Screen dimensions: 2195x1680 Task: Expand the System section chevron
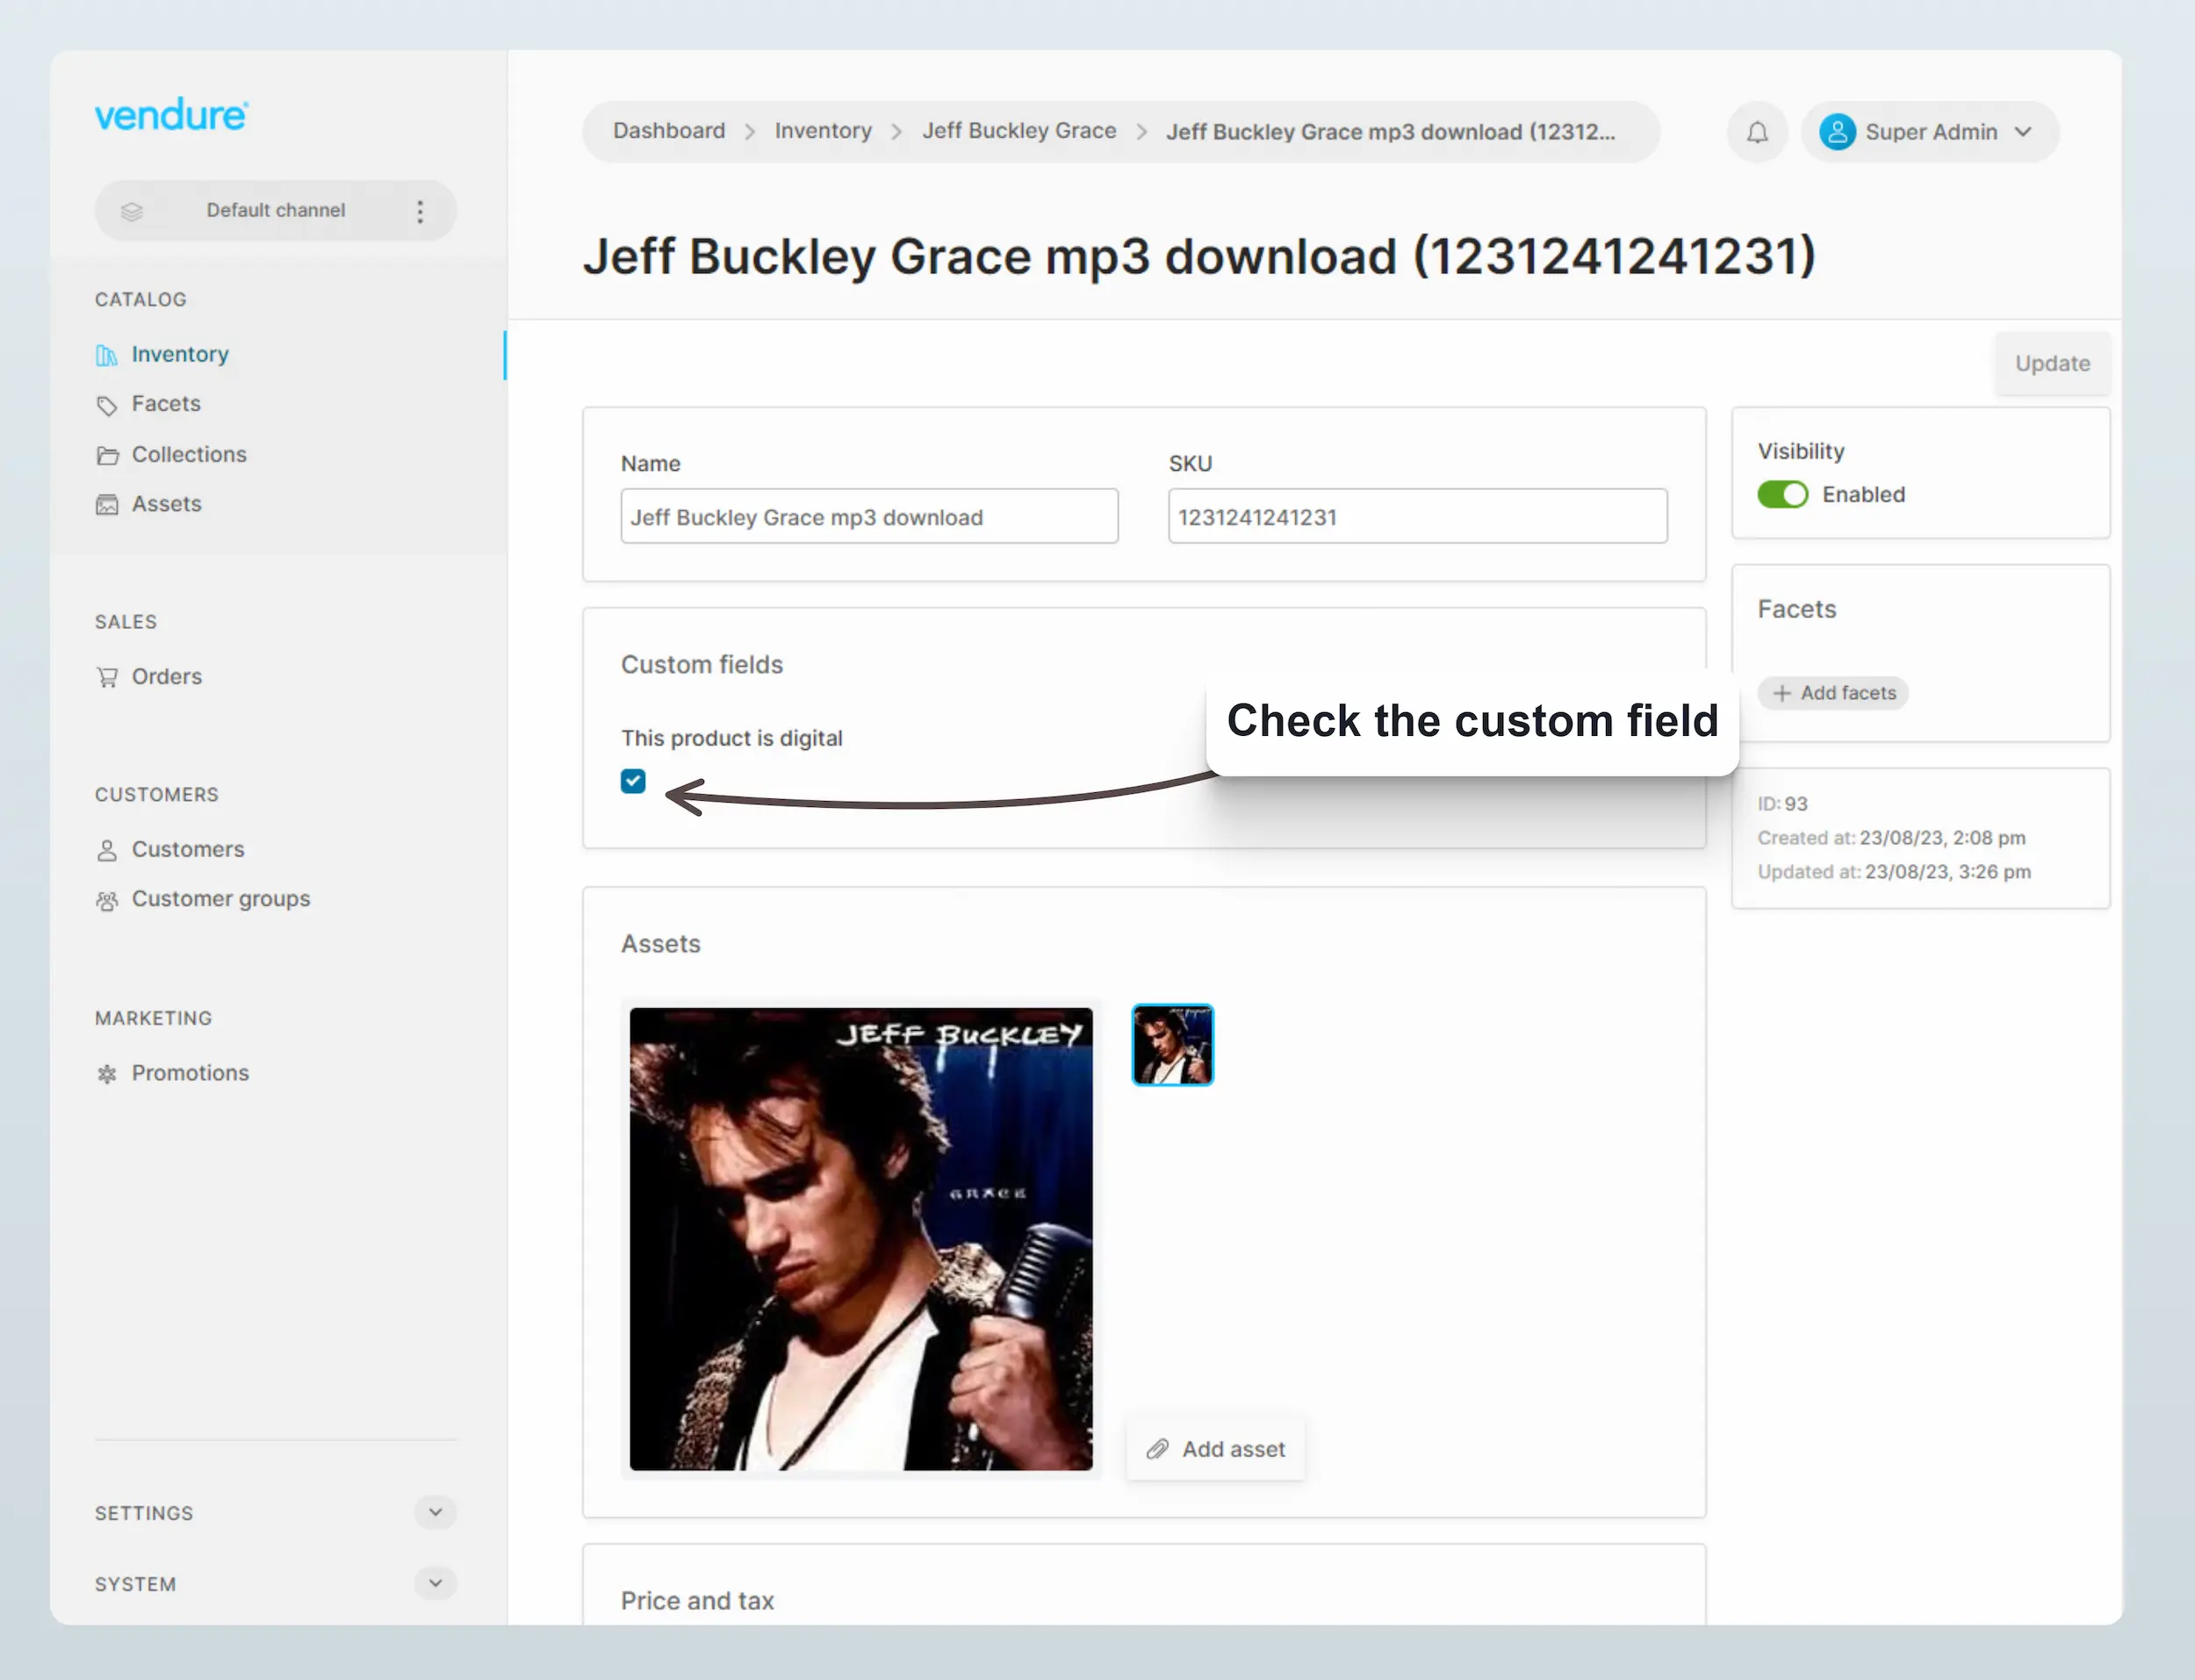point(435,1583)
